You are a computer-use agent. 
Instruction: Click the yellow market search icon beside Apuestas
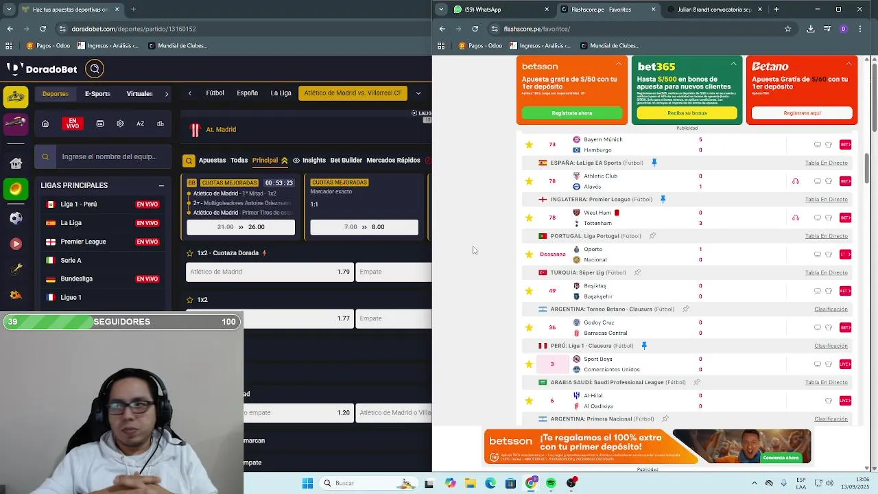189,161
